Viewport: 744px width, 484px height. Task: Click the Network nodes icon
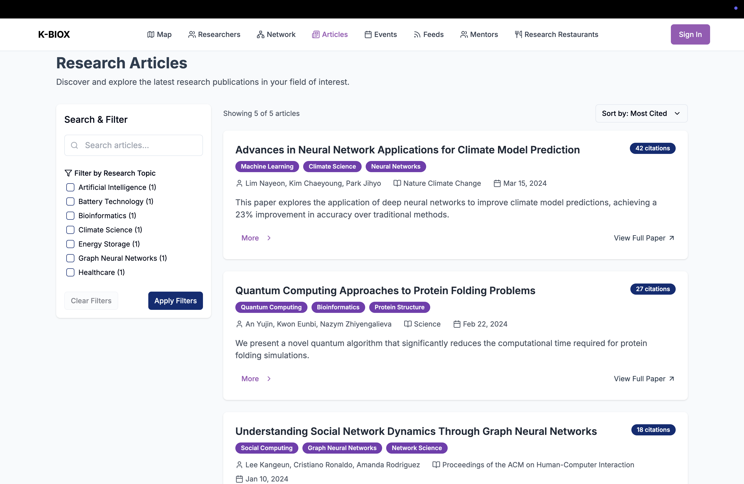[260, 34]
